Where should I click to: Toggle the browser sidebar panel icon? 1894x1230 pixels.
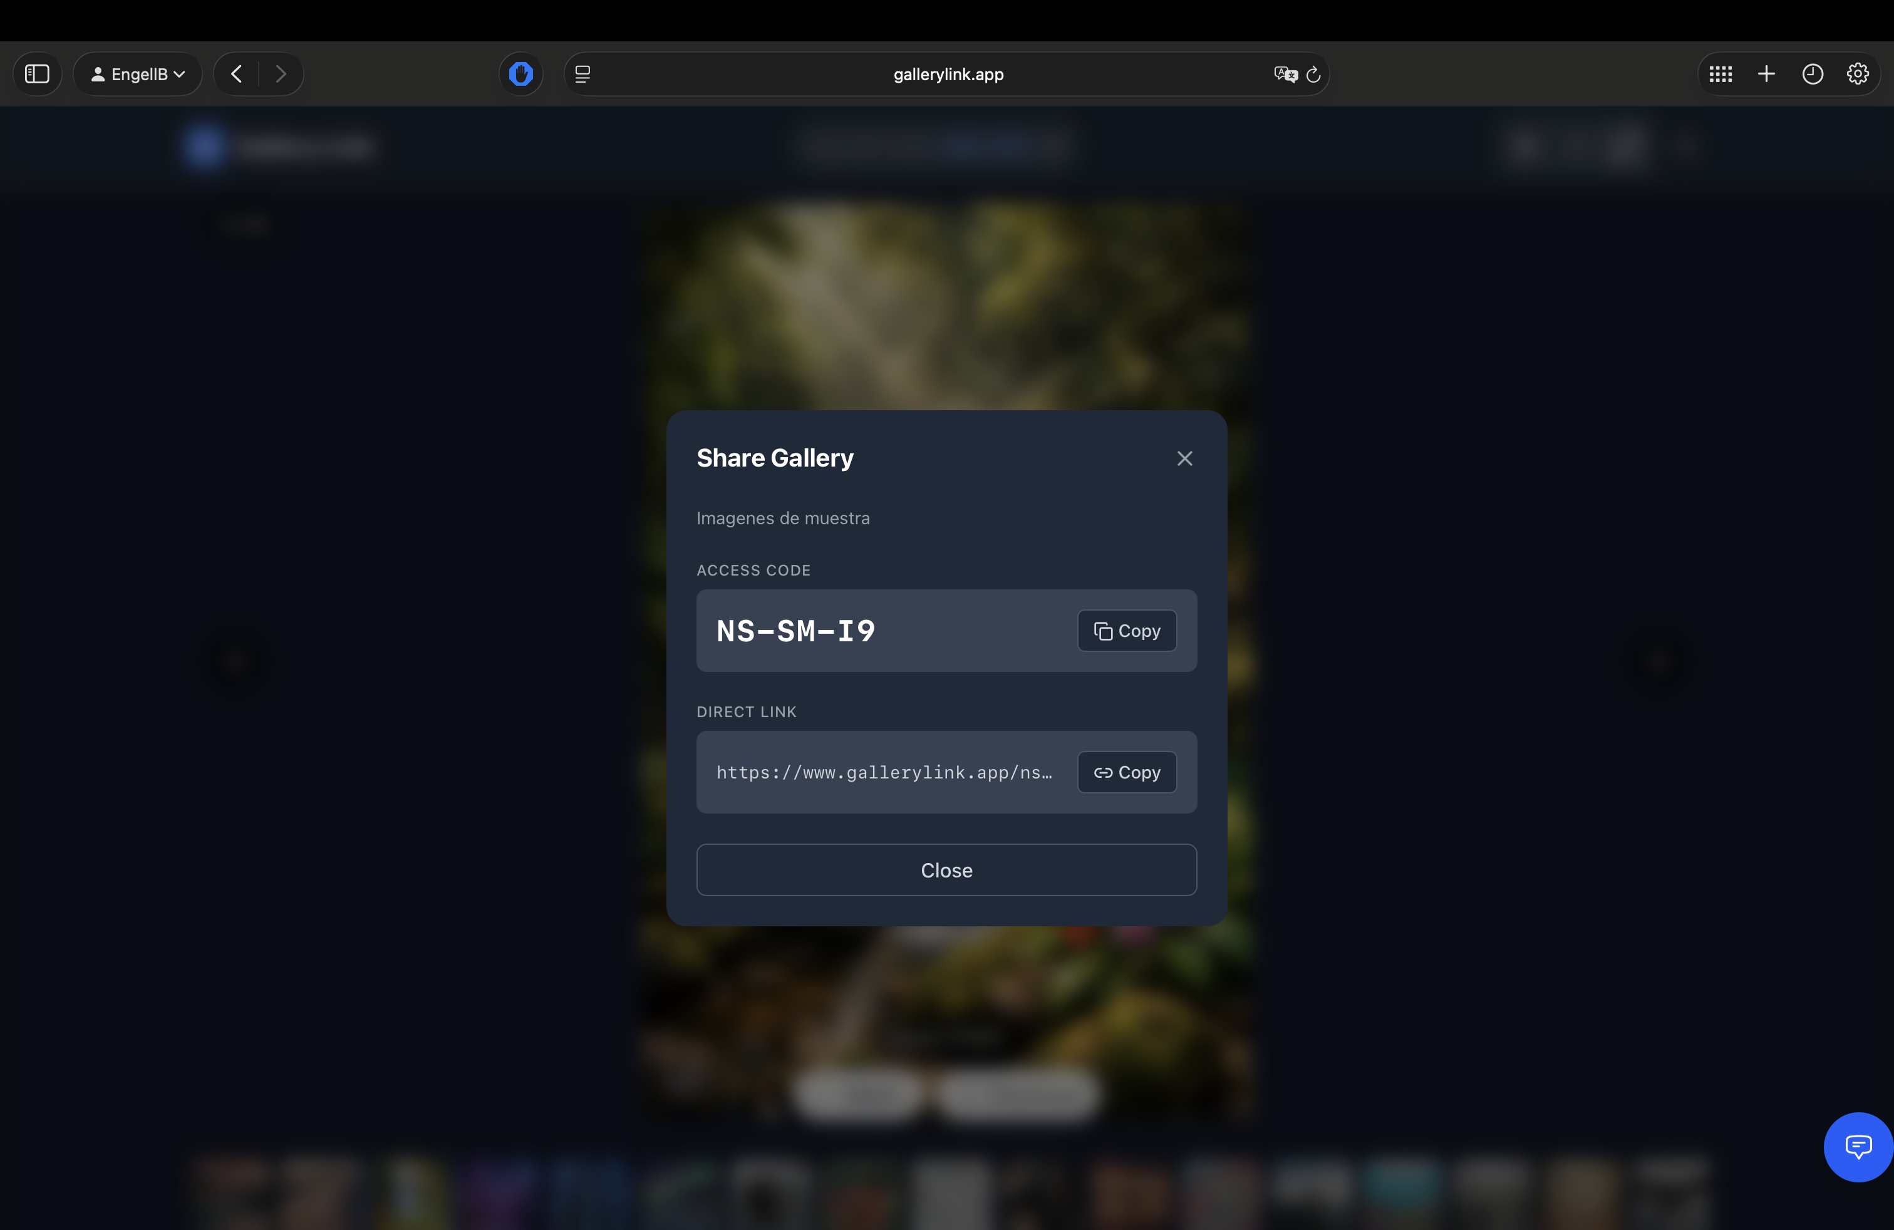pos(38,74)
